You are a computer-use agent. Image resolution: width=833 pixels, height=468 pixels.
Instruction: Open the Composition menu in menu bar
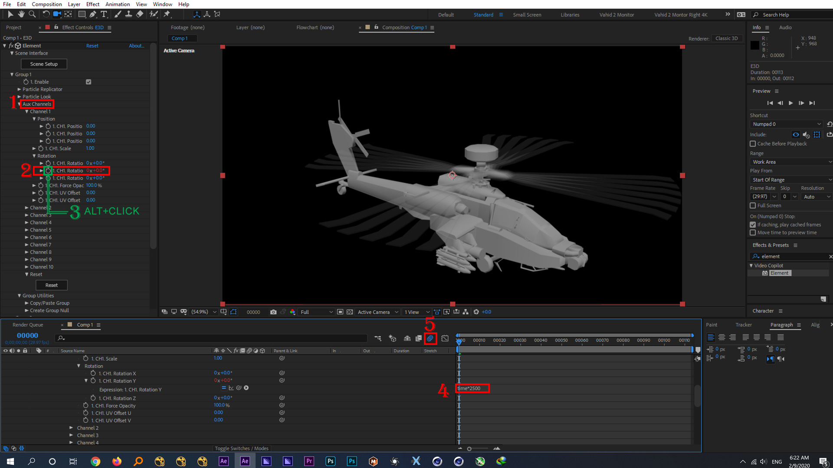point(45,5)
